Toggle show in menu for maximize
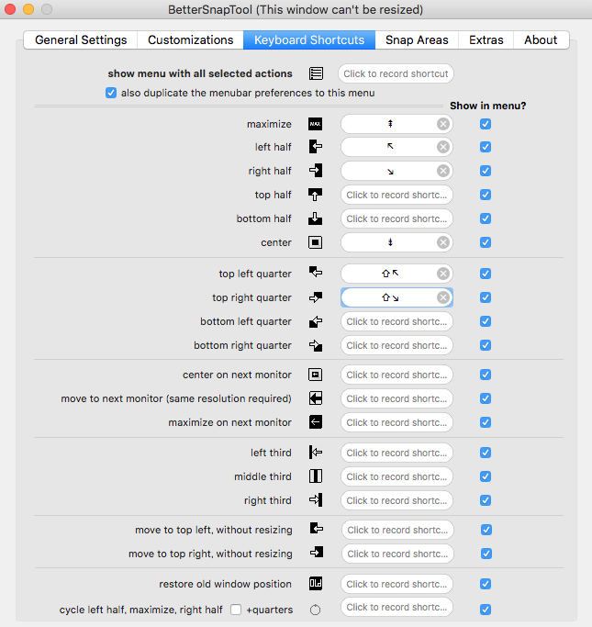Viewport: 592px width, 627px height. coord(486,124)
